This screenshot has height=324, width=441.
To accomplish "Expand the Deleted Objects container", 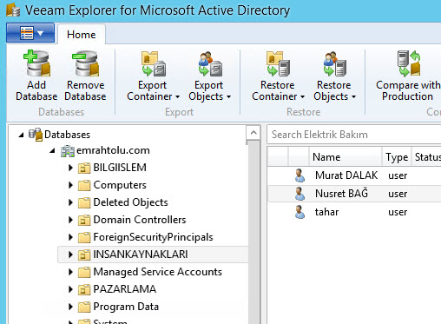I will [70, 202].
